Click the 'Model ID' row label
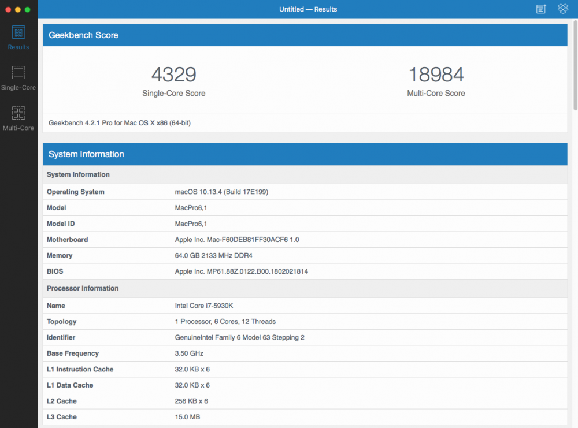Viewport: 578px width, 428px height. [61, 224]
